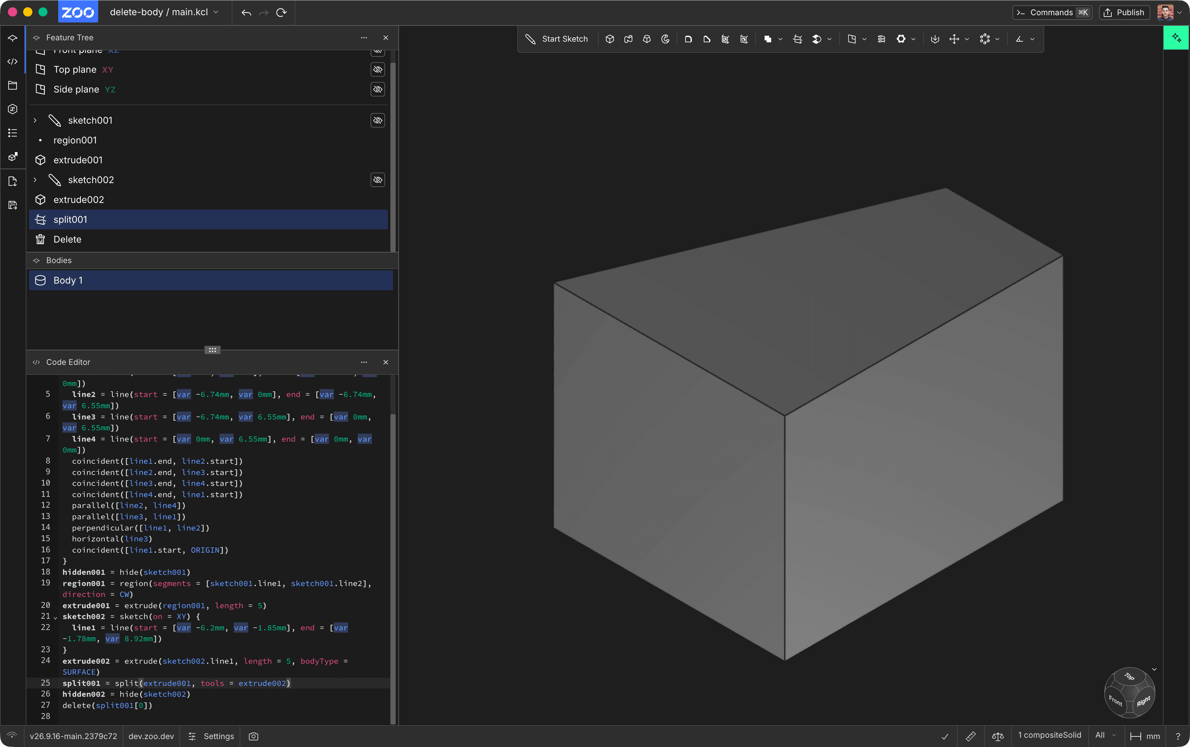Select the Split tool in the toolbar
This screenshot has width=1190, height=747.
tap(797, 39)
